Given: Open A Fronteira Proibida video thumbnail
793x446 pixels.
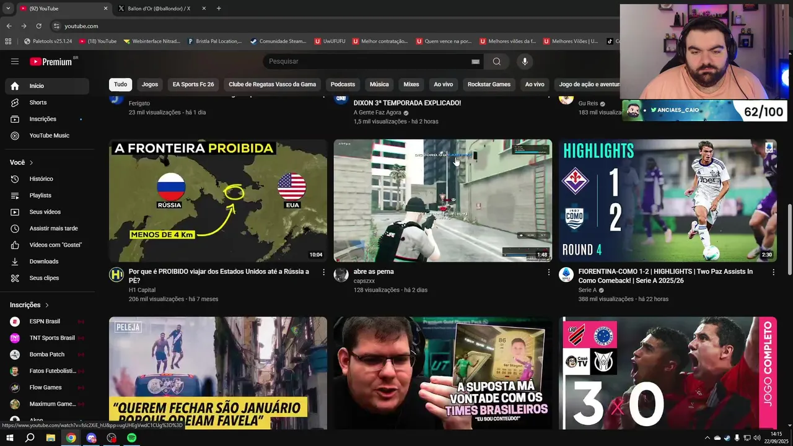Looking at the screenshot, I should coord(218,201).
